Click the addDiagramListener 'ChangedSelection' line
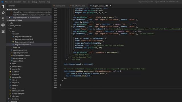182x102 pixels. [92, 71]
